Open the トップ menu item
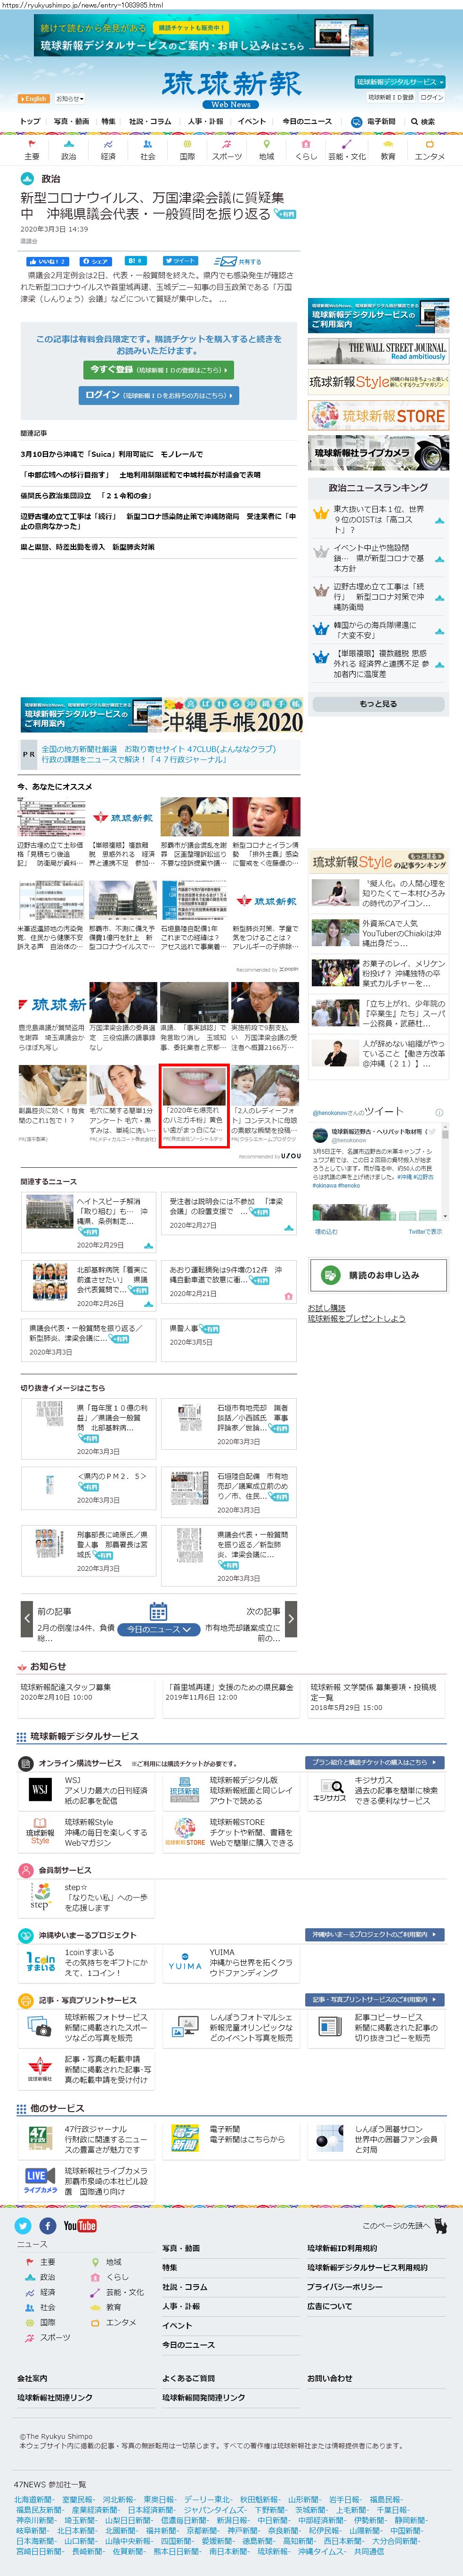Screen dimensions: 463x2576 tap(30, 121)
